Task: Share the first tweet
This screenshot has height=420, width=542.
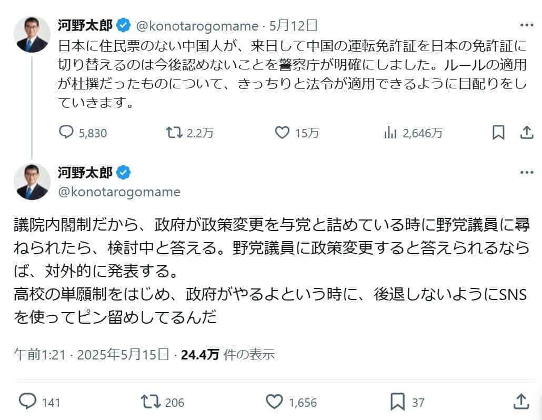Action: coord(526,133)
